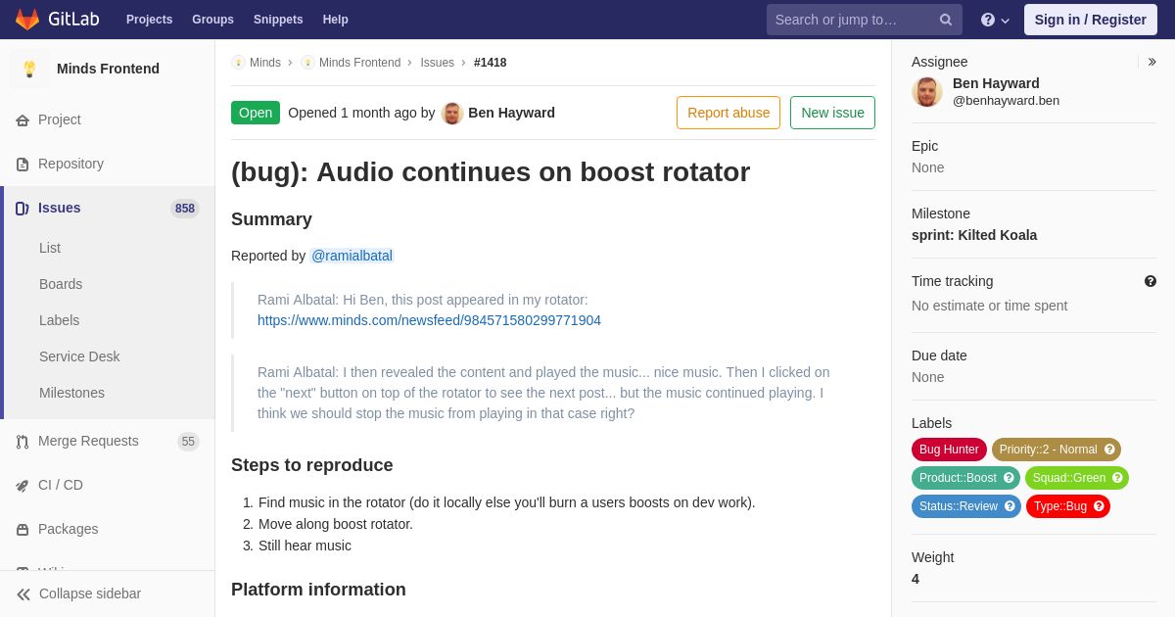The width and height of the screenshot is (1175, 617).
Task: Open Help in top navigation
Action: click(336, 20)
